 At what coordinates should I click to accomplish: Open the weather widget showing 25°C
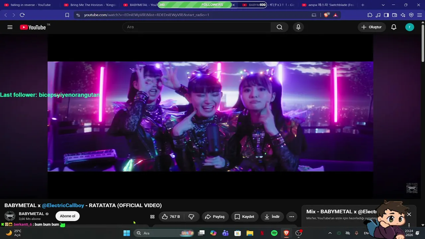[x=14, y=233]
